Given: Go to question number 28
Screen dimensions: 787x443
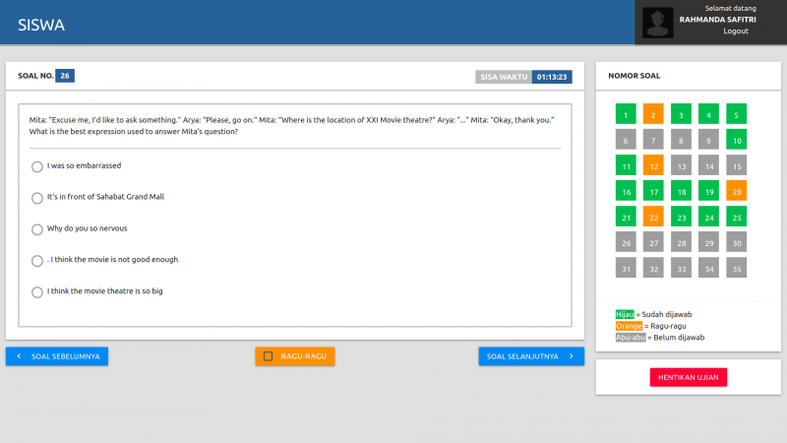Looking at the screenshot, I should pos(681,242).
